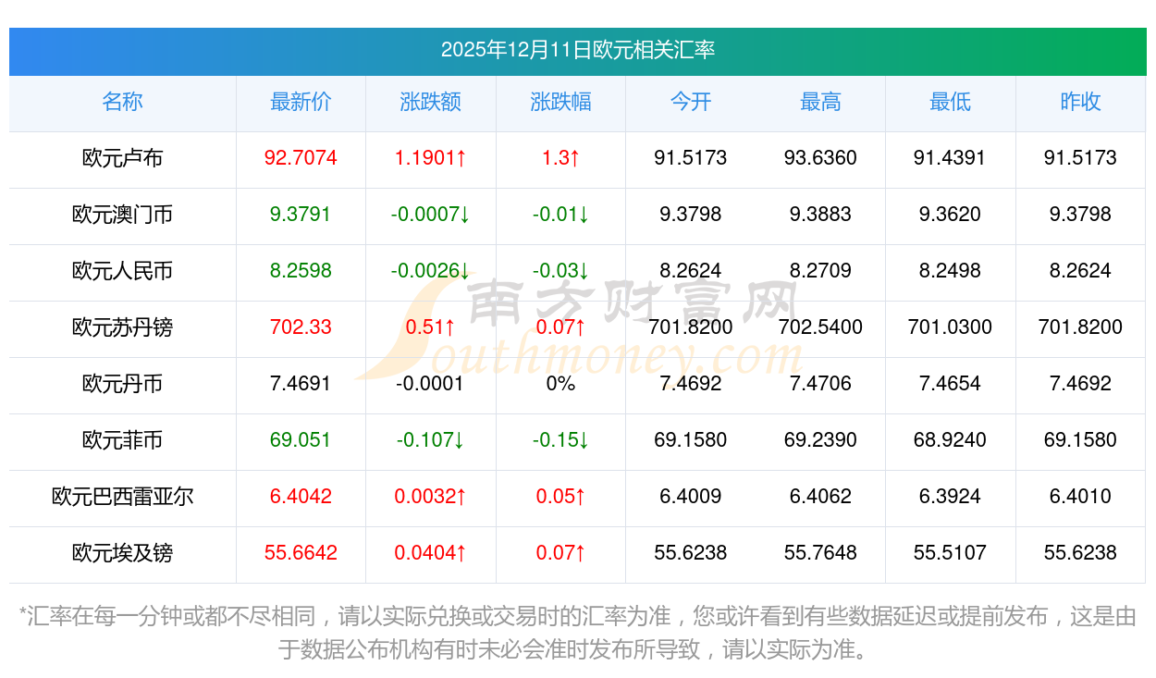This screenshot has height=678, width=1156.
Task: Click high value 7.4706
Action: (820, 384)
